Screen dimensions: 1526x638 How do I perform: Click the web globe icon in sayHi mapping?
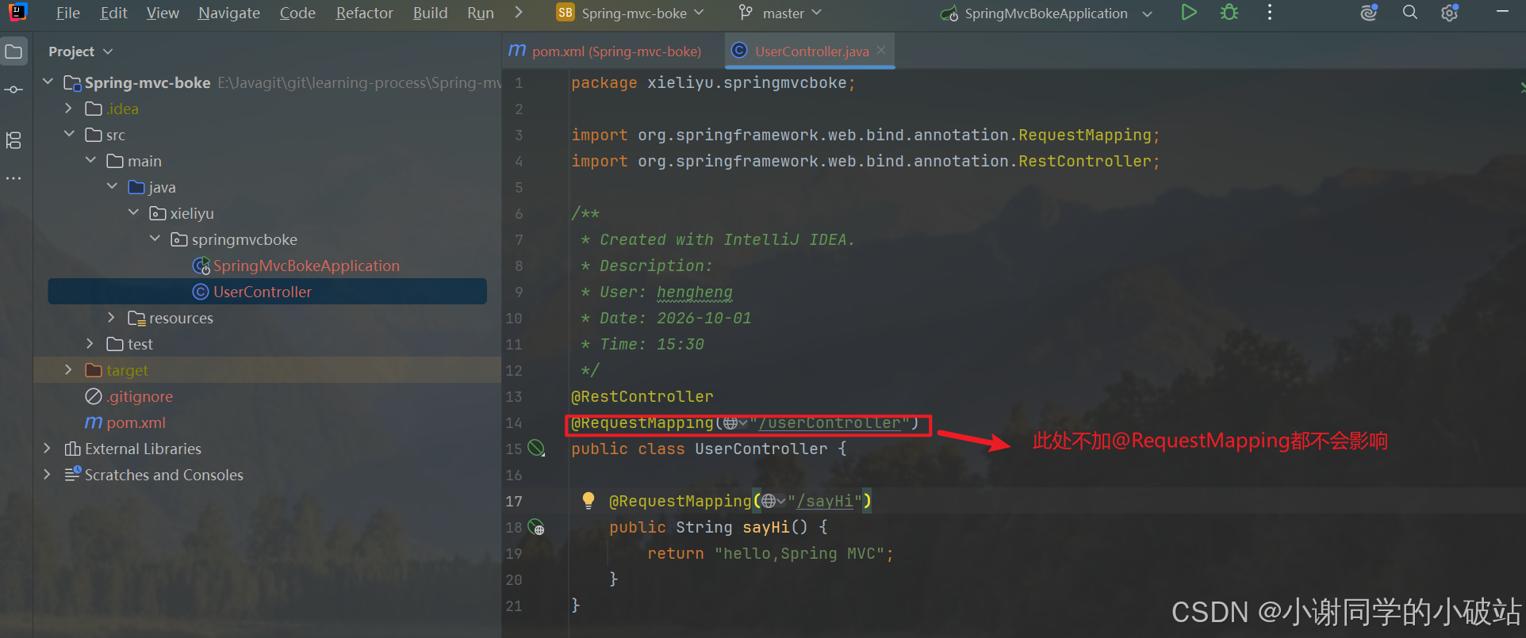pyautogui.click(x=768, y=501)
